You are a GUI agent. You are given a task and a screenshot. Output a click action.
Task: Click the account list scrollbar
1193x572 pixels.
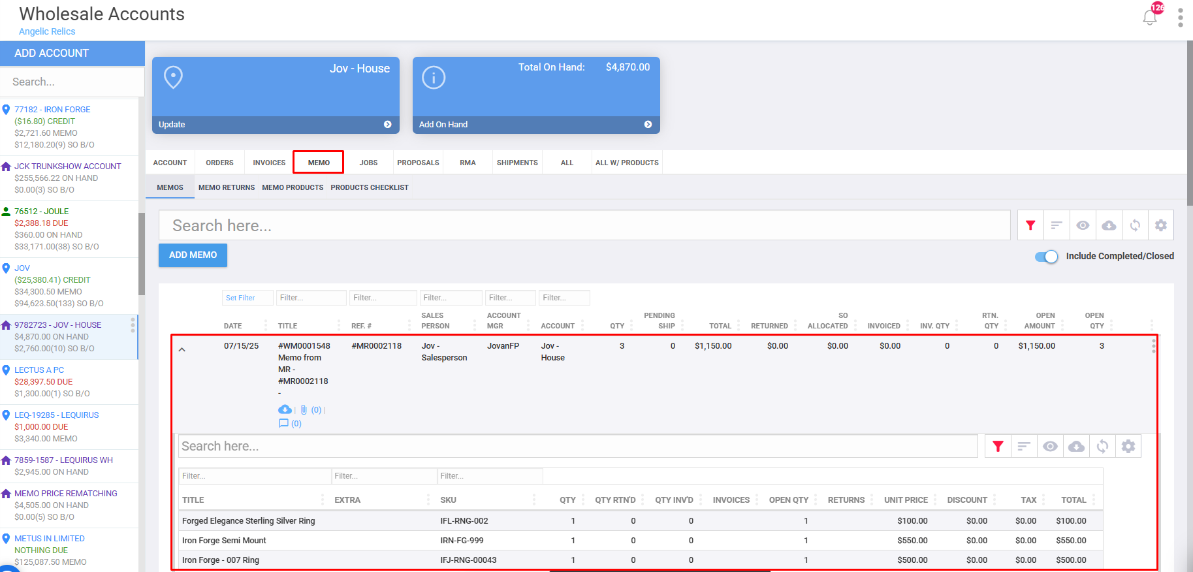(141, 254)
